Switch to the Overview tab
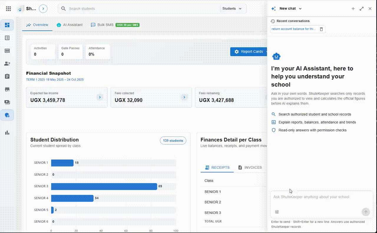The width and height of the screenshot is (377, 233). click(x=37, y=25)
